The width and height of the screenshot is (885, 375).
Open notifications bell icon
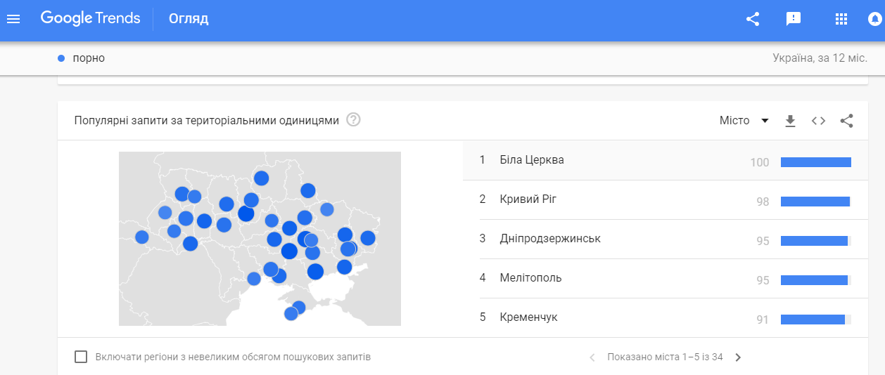[x=876, y=19]
